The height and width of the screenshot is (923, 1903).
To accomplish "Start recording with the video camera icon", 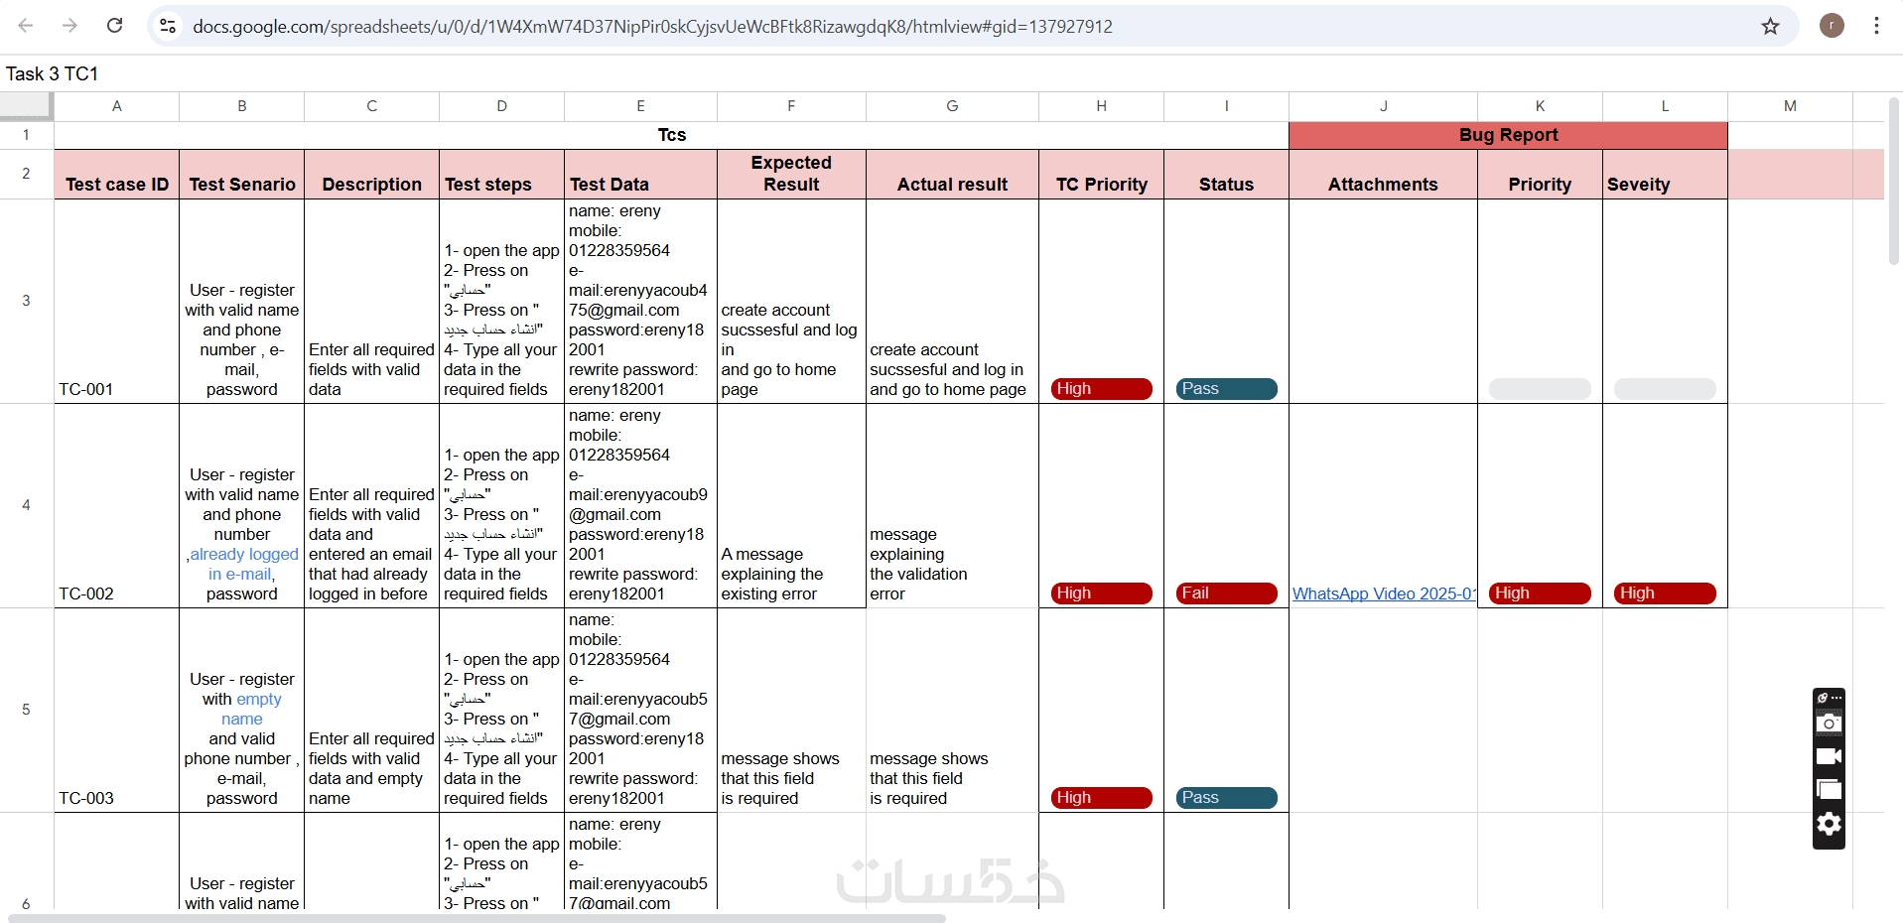I will (1829, 756).
